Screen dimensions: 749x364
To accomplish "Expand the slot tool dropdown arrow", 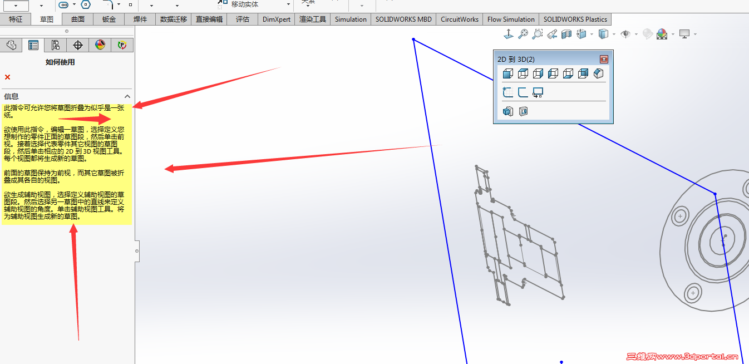I will [73, 4].
